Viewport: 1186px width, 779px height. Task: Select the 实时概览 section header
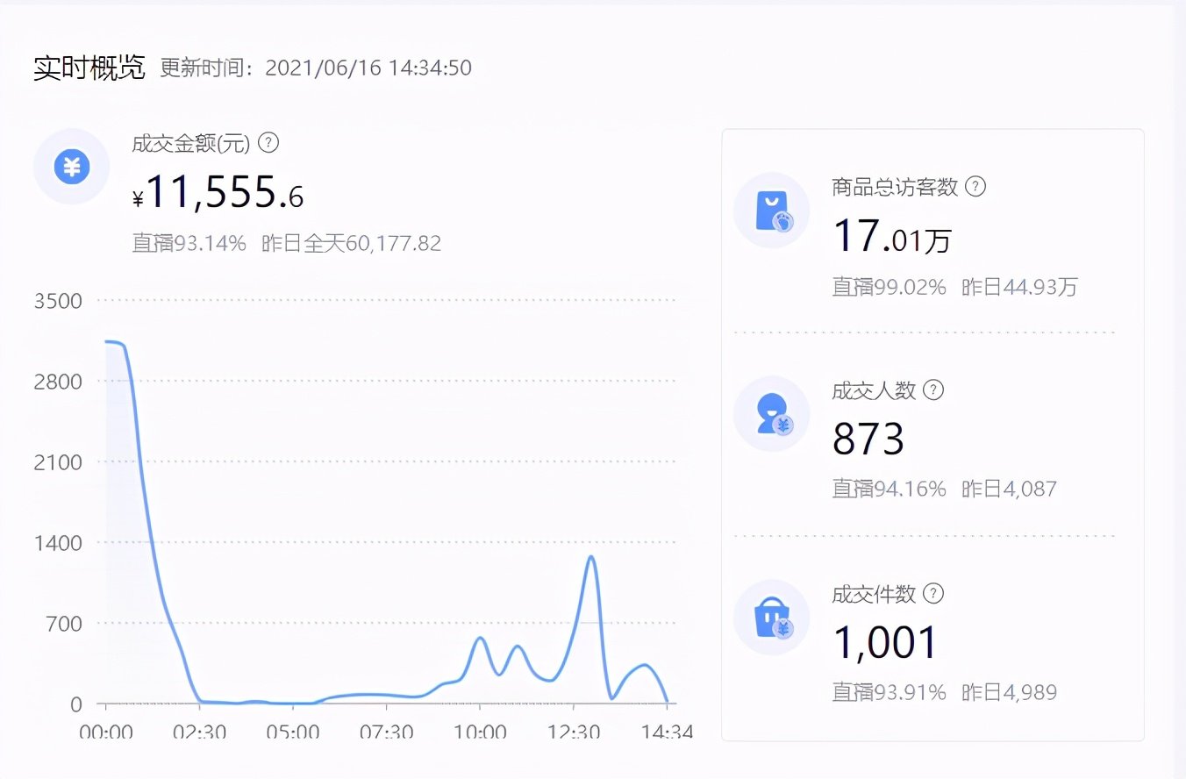pos(89,68)
